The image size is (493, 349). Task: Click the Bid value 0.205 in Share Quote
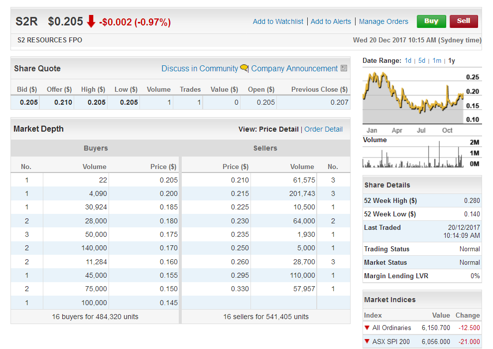(28, 102)
